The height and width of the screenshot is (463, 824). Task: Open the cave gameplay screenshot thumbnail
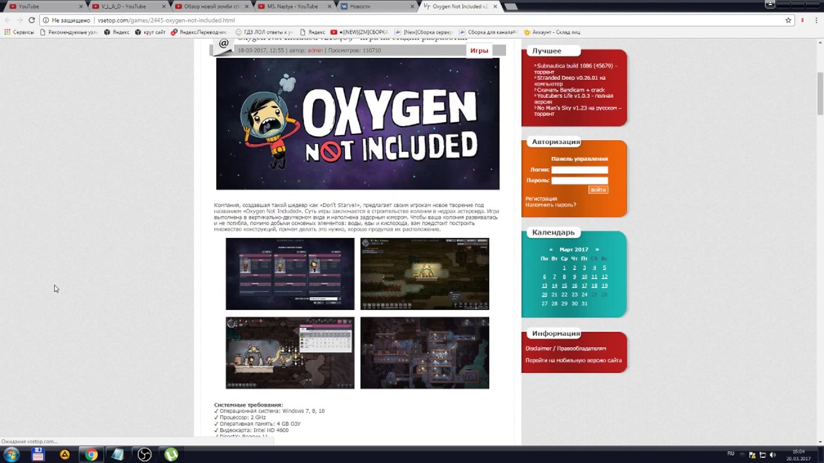click(424, 274)
